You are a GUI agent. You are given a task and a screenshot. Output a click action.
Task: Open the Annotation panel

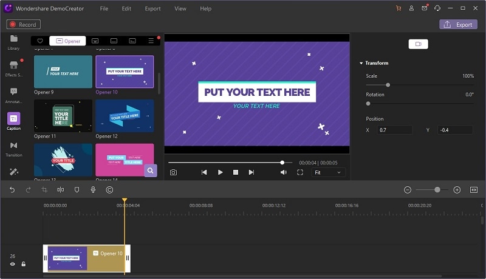13,95
